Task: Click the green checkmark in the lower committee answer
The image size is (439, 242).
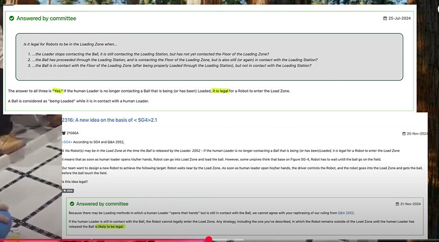Action: 73,204
